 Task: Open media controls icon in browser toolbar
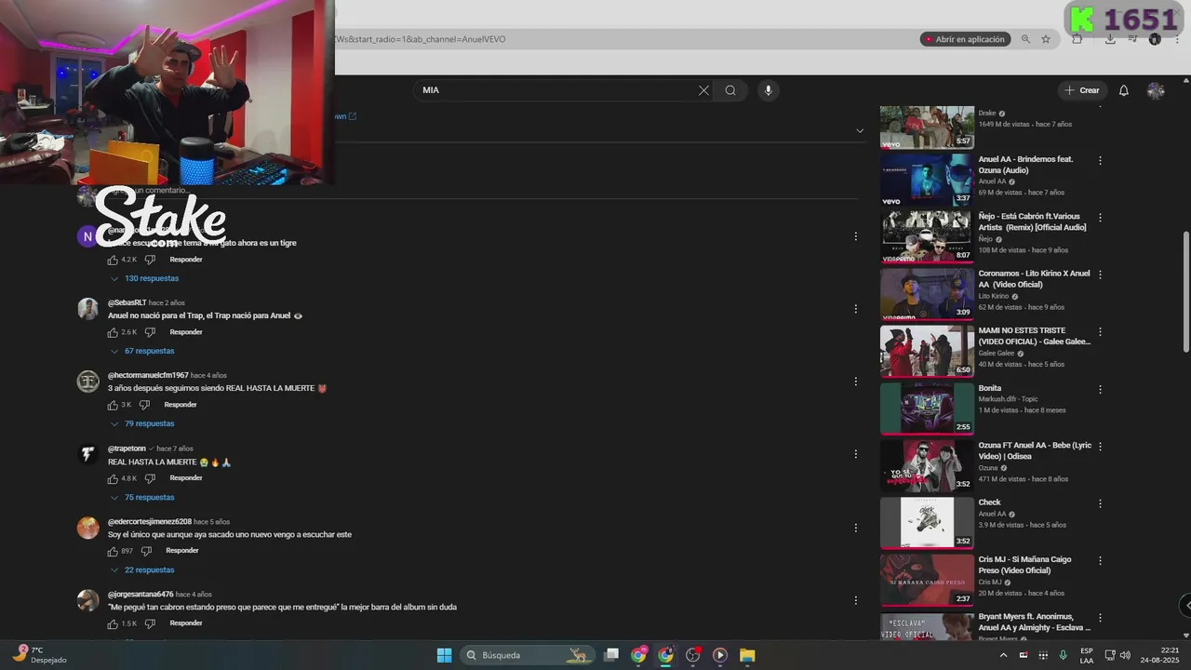point(1132,39)
